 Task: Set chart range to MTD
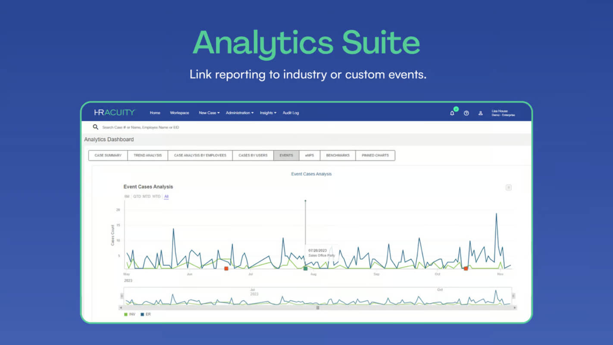tap(147, 197)
